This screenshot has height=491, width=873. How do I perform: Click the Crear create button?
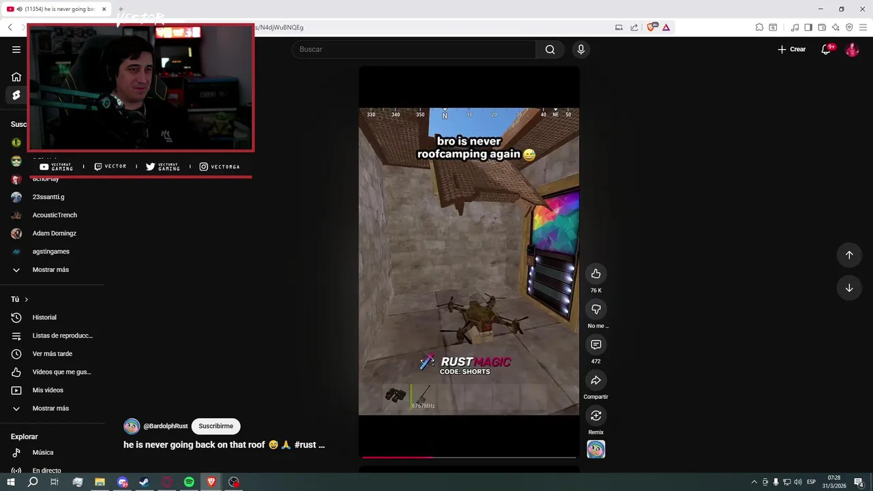pos(792,49)
